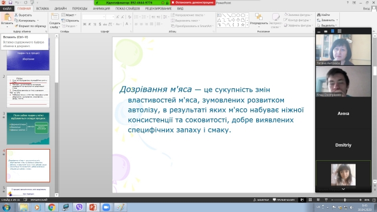
Task: Open the Дизайн ribbon tab
Action: point(60,9)
